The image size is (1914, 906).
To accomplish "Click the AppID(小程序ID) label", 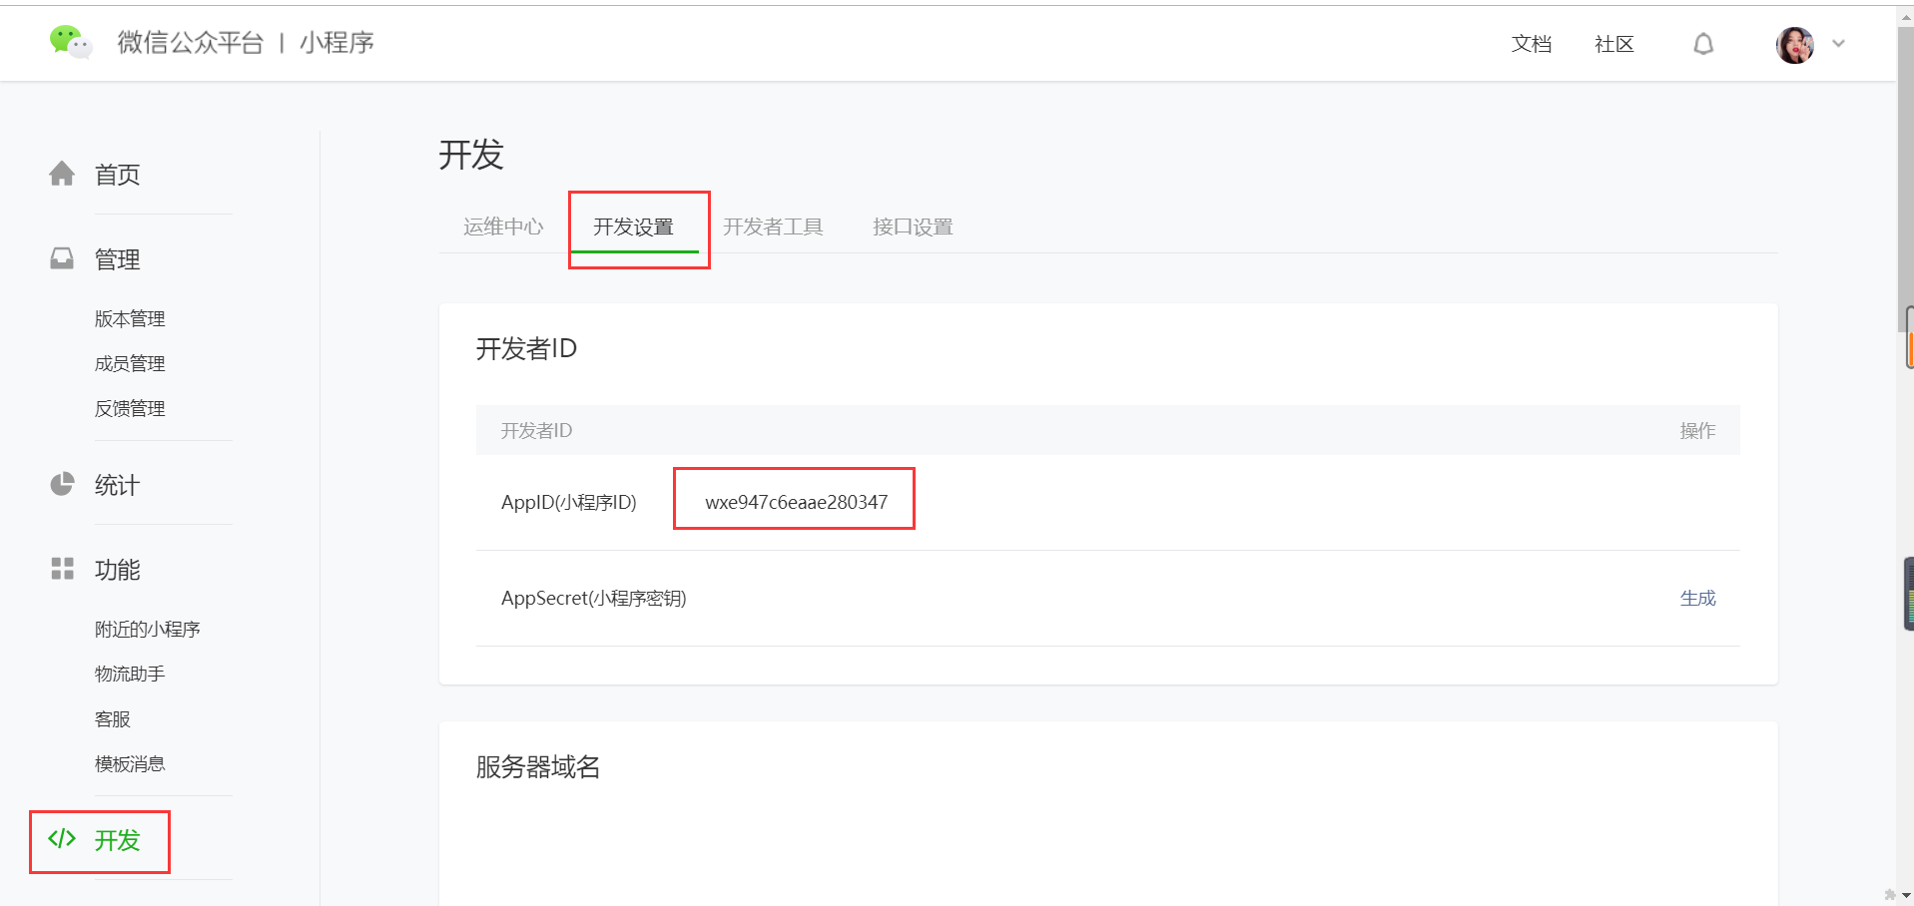I will click(x=569, y=502).
